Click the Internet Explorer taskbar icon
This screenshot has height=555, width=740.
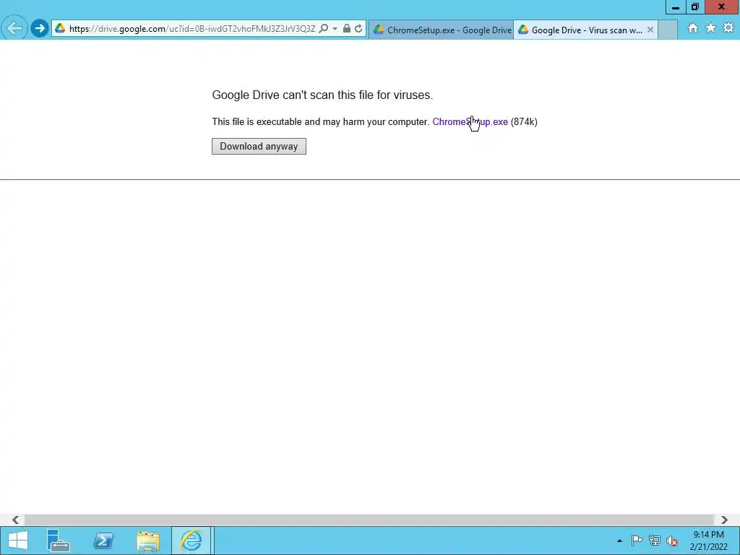tap(191, 541)
